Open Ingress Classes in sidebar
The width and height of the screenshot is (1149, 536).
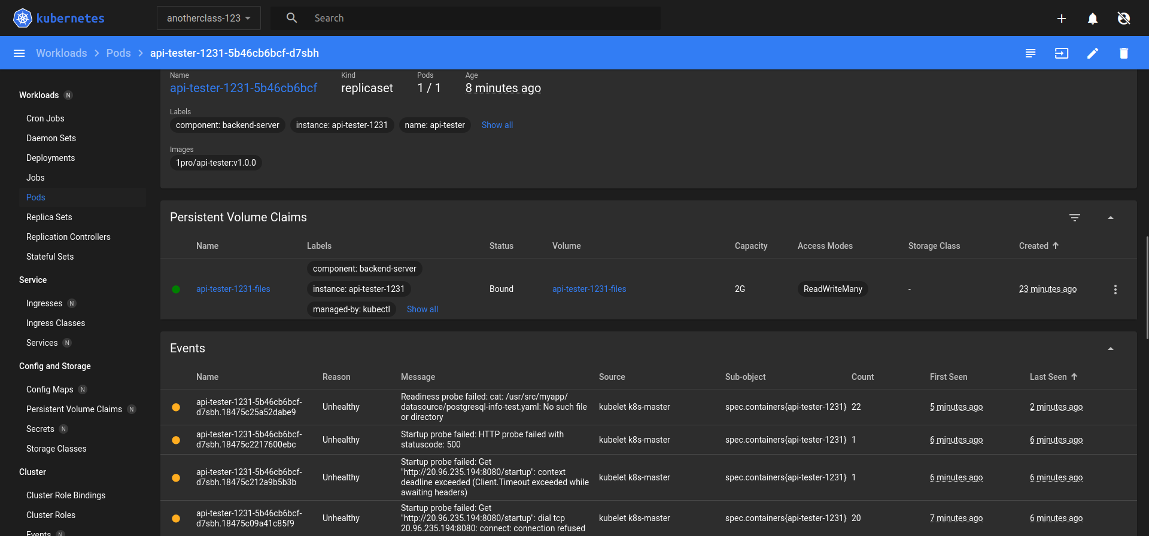click(56, 323)
